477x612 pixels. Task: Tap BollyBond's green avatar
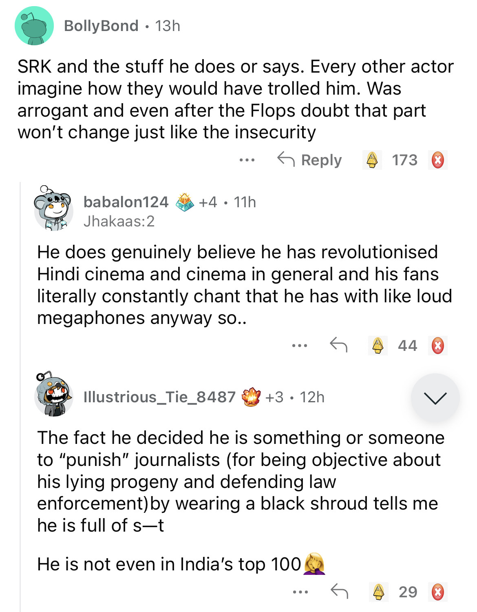[34, 26]
